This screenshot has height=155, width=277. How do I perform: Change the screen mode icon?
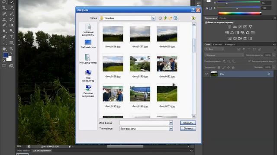11,66
